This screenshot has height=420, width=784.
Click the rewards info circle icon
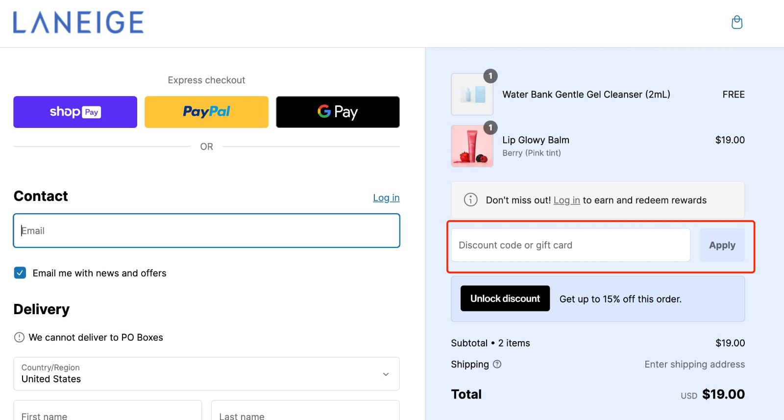click(470, 200)
